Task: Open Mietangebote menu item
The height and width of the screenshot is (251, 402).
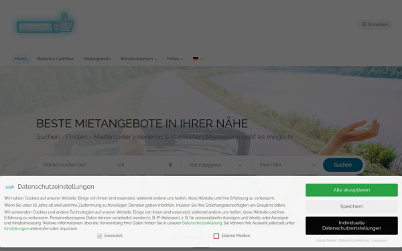Action: (97, 59)
